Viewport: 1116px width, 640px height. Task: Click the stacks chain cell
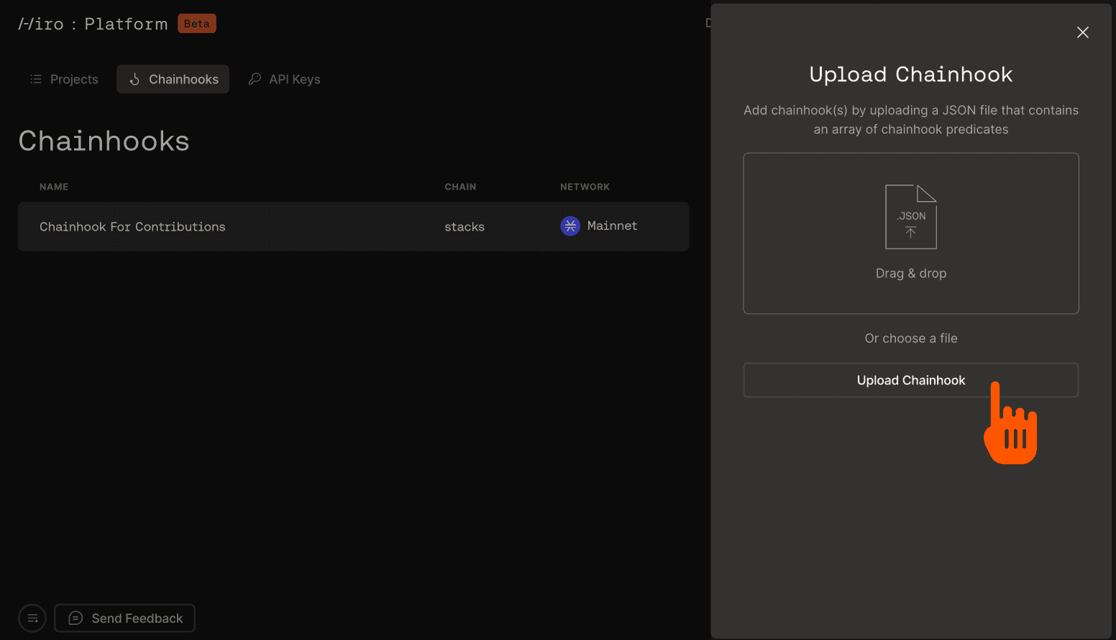[x=464, y=227]
